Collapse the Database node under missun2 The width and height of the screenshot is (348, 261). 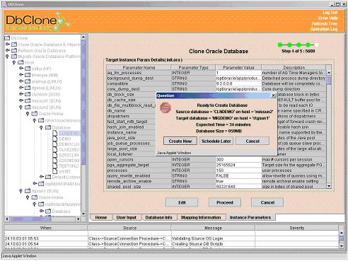pos(41,127)
